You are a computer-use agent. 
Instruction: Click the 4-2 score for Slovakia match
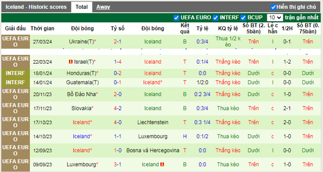point(118,108)
